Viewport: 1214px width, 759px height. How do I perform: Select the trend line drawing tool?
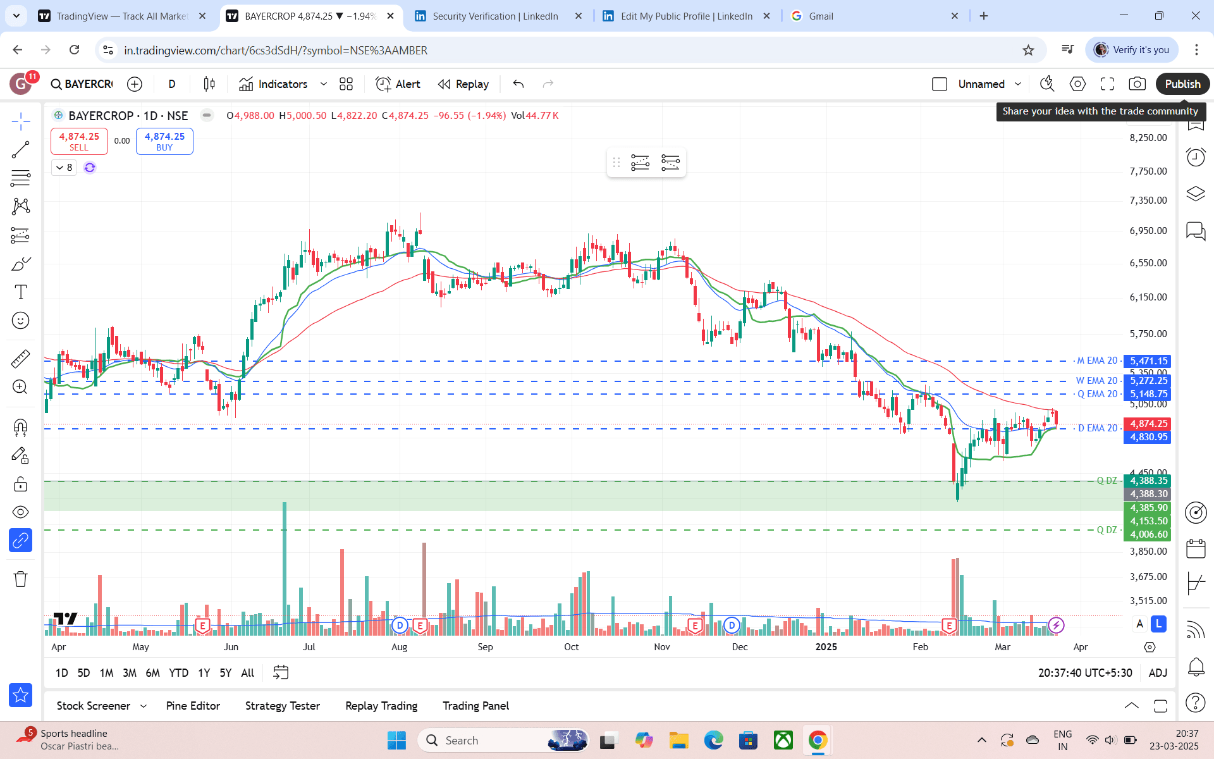click(20, 150)
